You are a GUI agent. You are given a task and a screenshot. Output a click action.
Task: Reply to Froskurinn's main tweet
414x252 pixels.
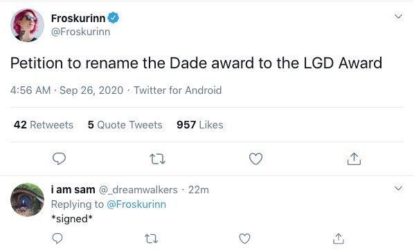tap(59, 159)
